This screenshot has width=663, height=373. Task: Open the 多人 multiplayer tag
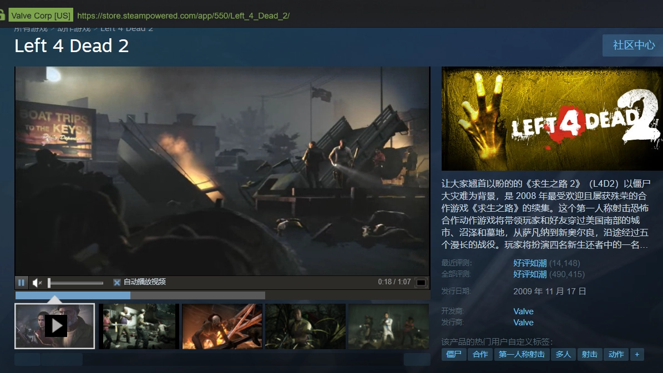pyautogui.click(x=563, y=354)
